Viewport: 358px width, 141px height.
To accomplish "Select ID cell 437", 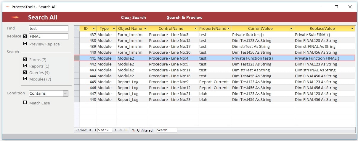I will click(88, 35).
